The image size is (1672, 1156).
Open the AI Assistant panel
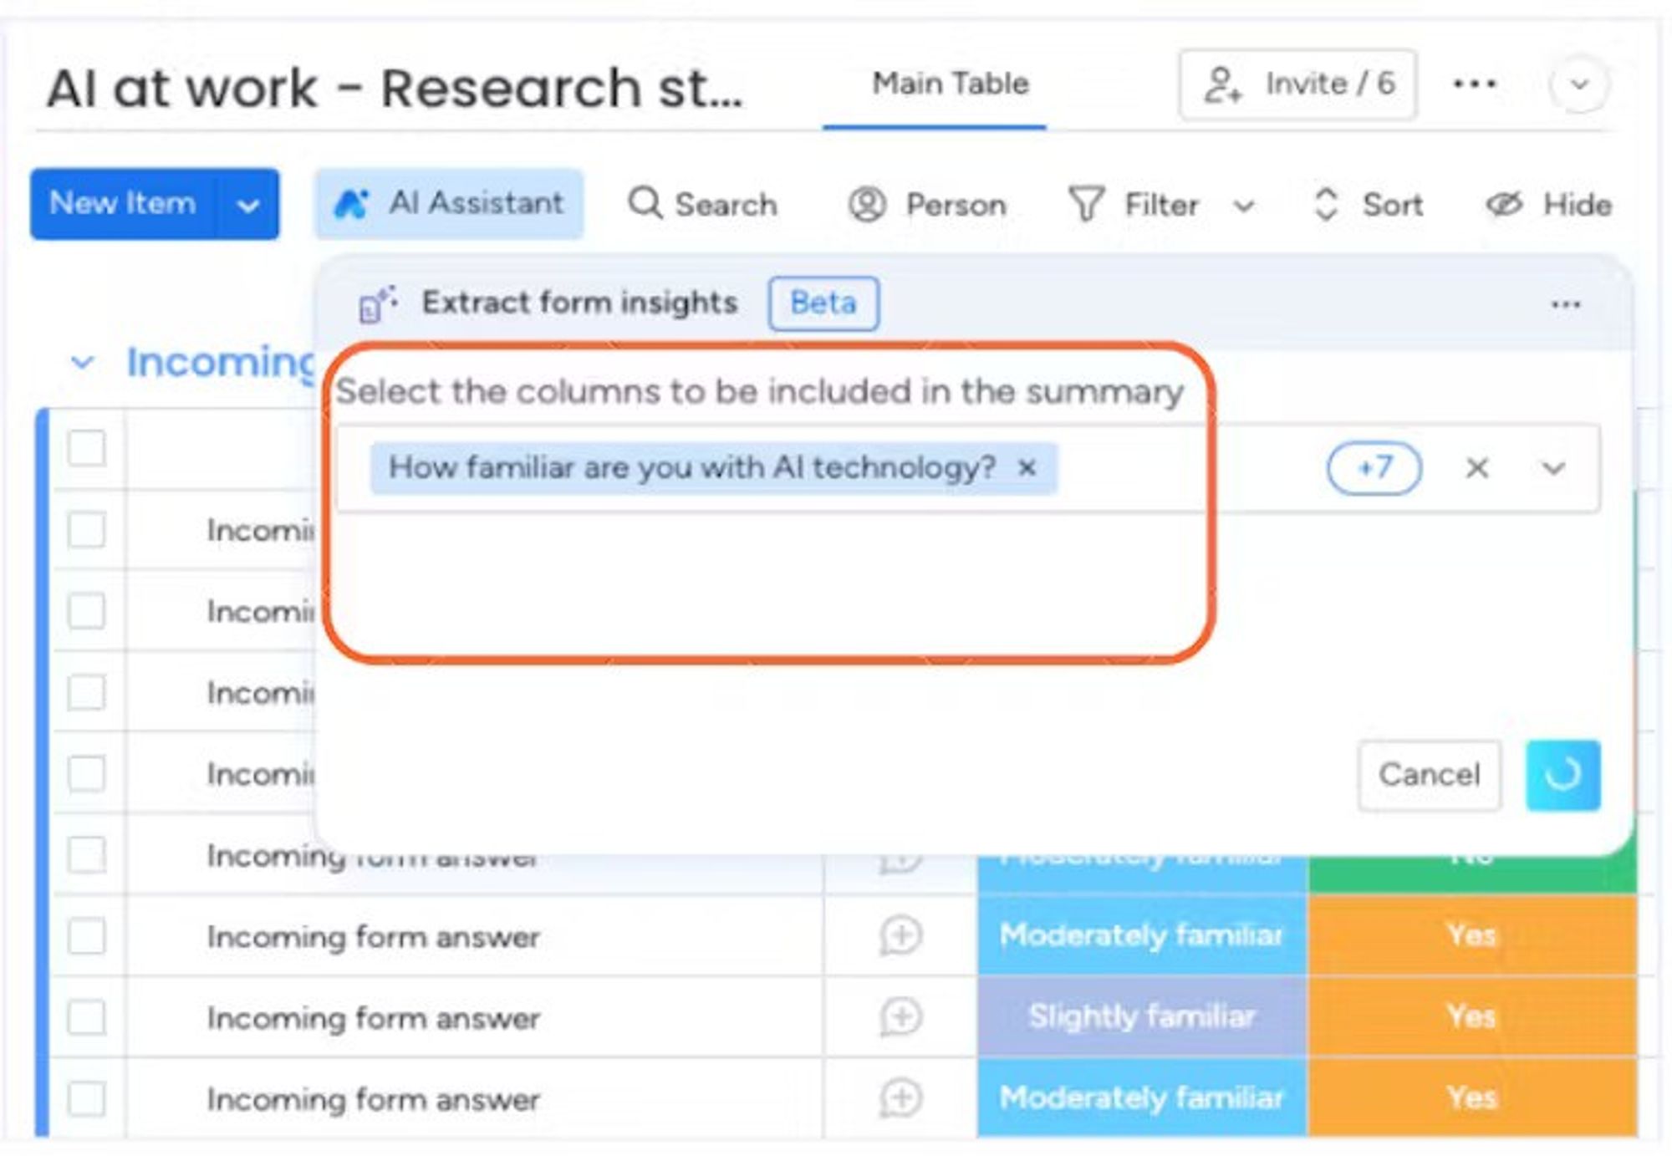[448, 204]
